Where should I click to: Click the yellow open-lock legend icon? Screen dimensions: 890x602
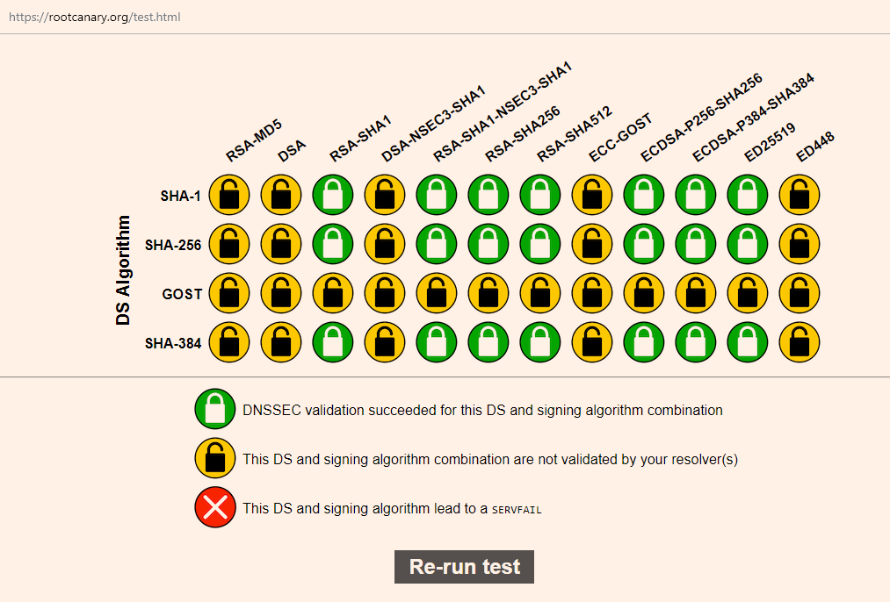point(215,458)
